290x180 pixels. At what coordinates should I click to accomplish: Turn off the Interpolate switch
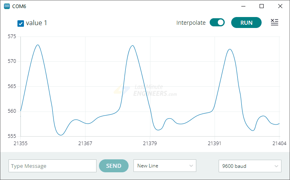pyautogui.click(x=217, y=23)
